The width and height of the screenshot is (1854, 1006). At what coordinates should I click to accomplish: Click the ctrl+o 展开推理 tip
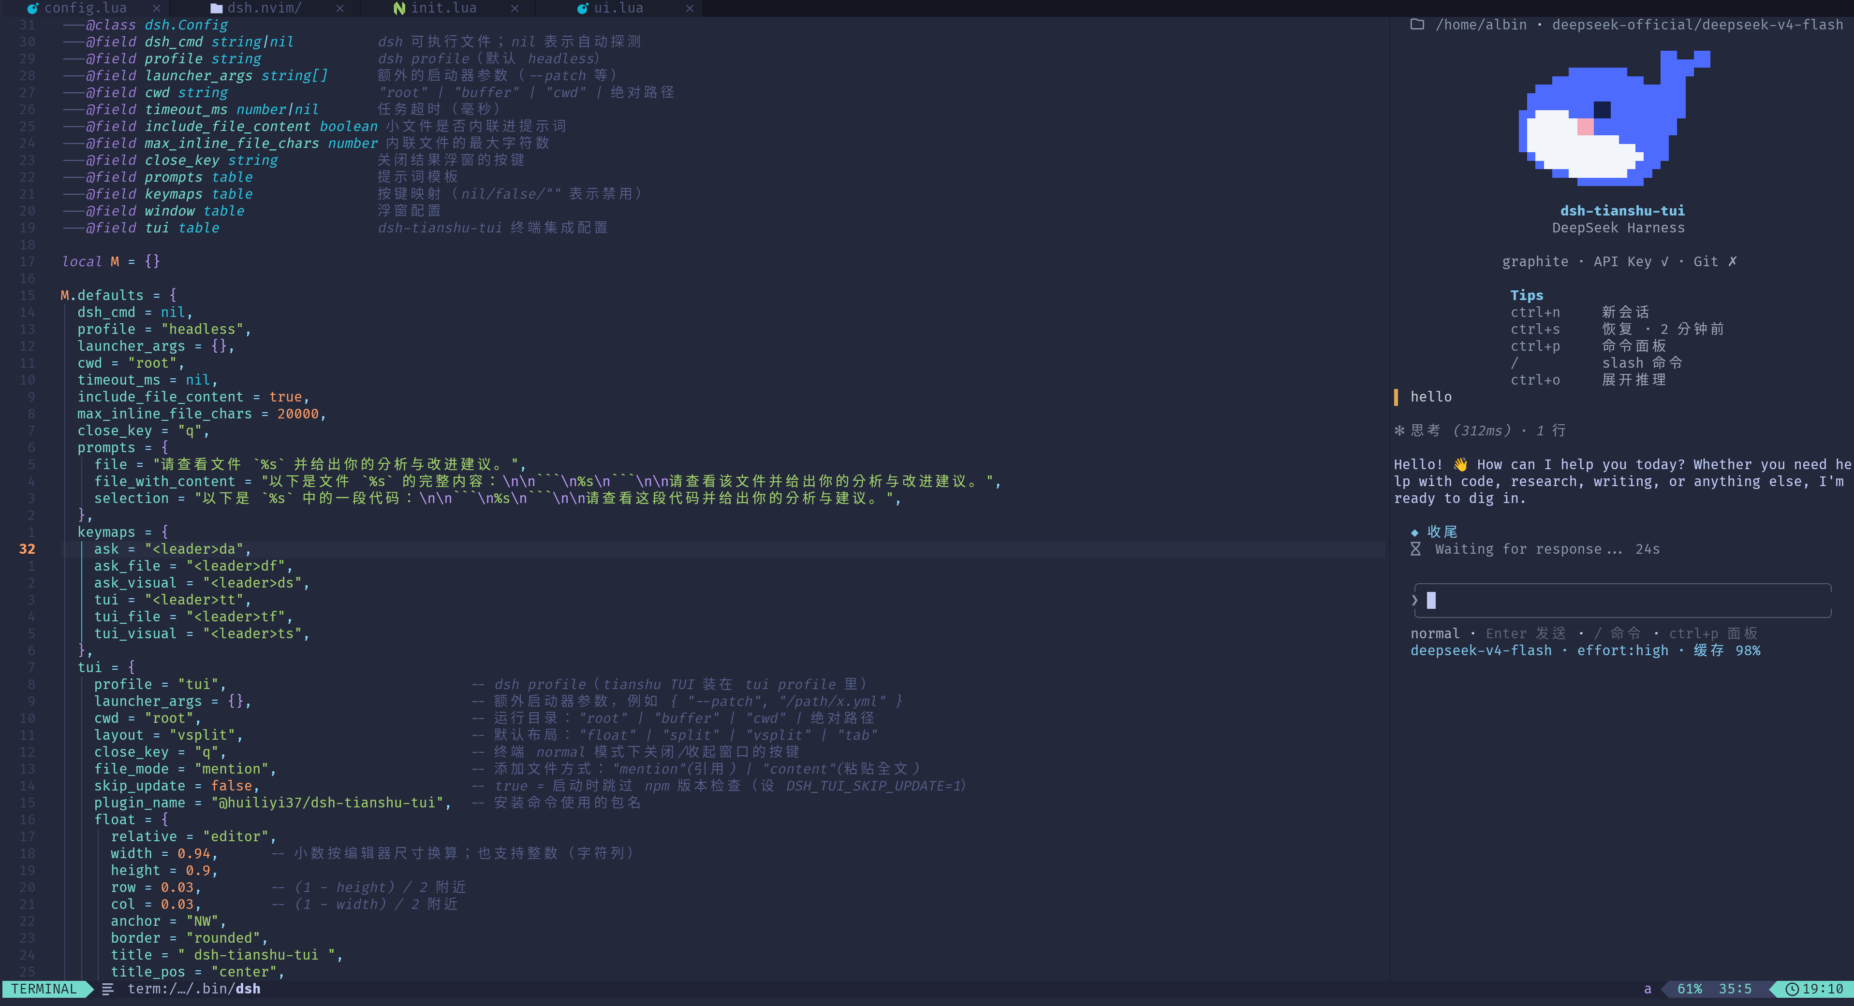(x=1589, y=380)
